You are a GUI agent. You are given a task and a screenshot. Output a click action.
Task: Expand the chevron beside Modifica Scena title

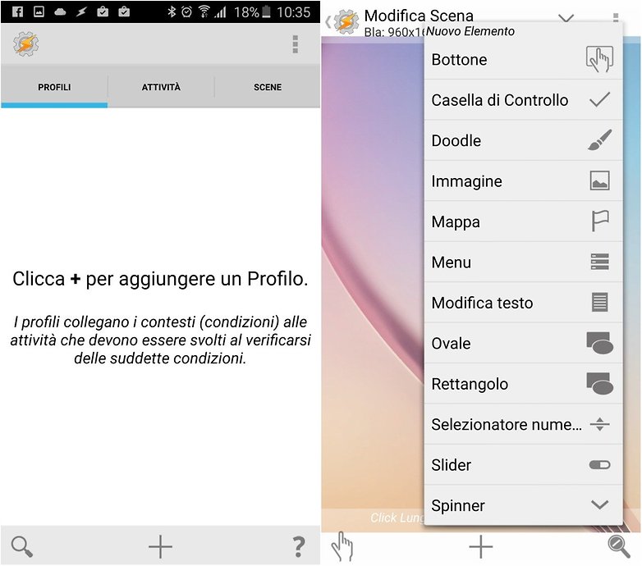click(566, 18)
